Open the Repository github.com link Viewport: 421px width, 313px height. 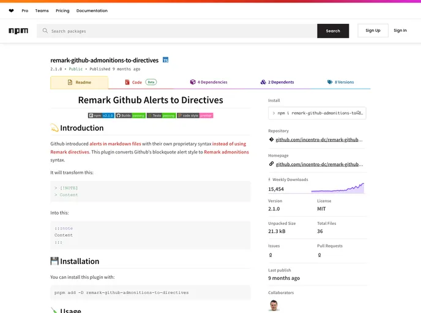point(319,139)
